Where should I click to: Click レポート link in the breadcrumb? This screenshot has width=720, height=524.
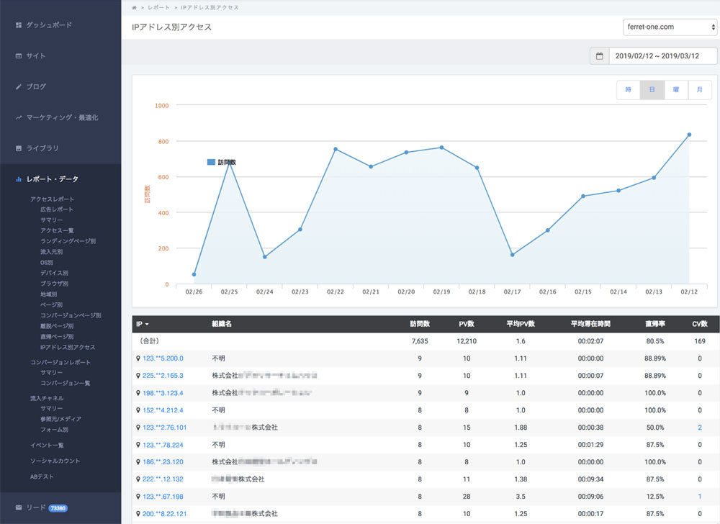[x=161, y=7]
